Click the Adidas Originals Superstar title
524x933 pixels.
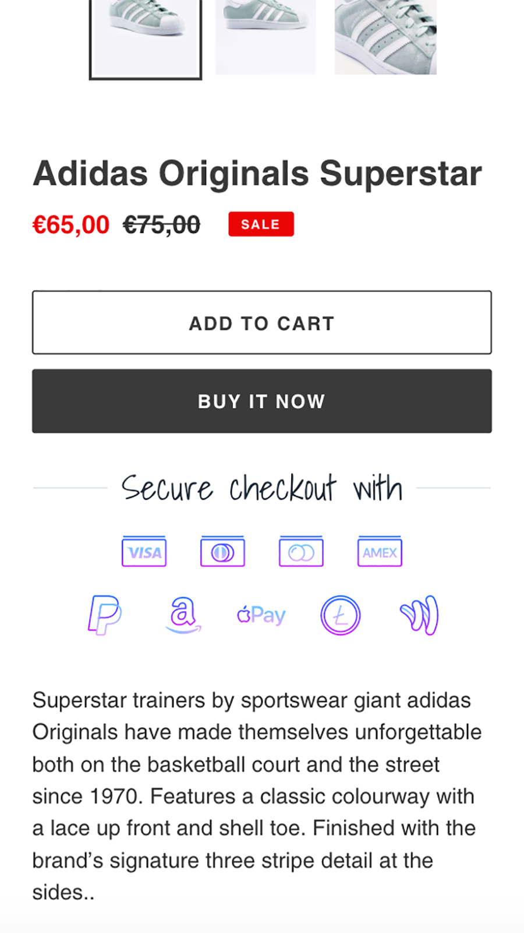pyautogui.click(x=257, y=174)
